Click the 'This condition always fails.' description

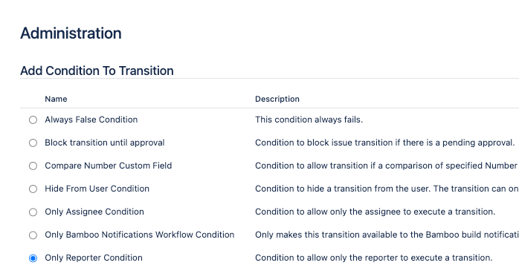[x=309, y=120]
